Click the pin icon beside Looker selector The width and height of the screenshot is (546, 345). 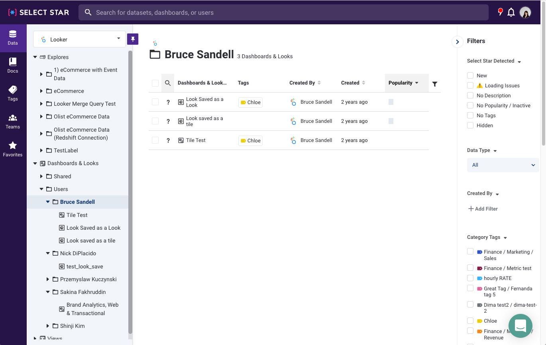(133, 39)
